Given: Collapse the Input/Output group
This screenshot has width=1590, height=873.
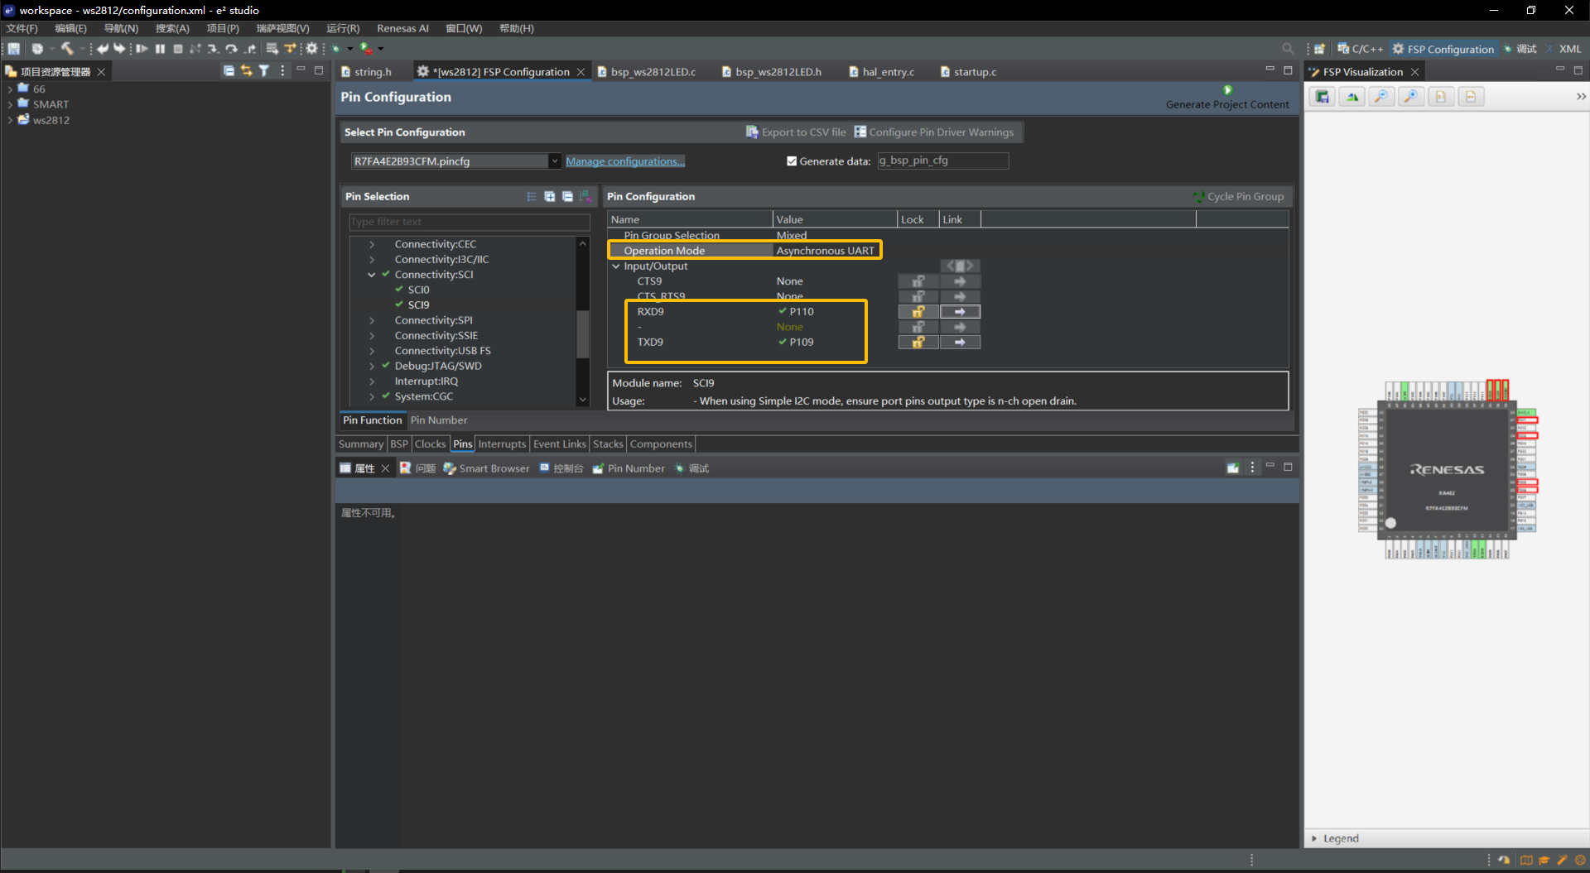Looking at the screenshot, I should 615,266.
